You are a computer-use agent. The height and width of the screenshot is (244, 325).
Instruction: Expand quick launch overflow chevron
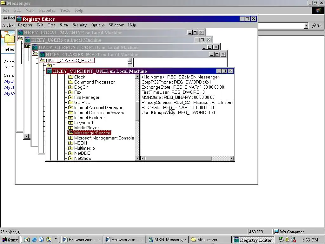click(x=56, y=239)
